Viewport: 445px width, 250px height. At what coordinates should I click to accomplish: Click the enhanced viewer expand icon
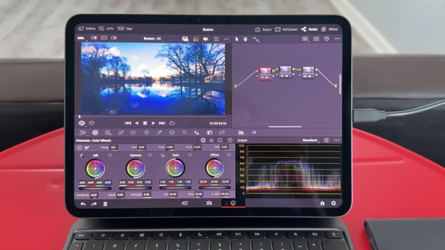pyautogui.click(x=216, y=39)
